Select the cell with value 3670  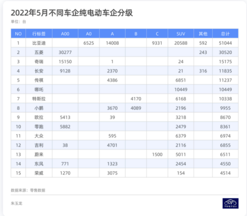click(x=112, y=108)
